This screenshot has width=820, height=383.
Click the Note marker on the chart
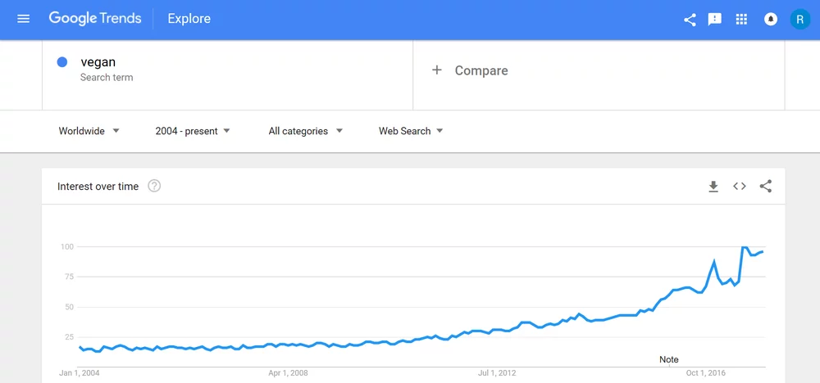669,359
